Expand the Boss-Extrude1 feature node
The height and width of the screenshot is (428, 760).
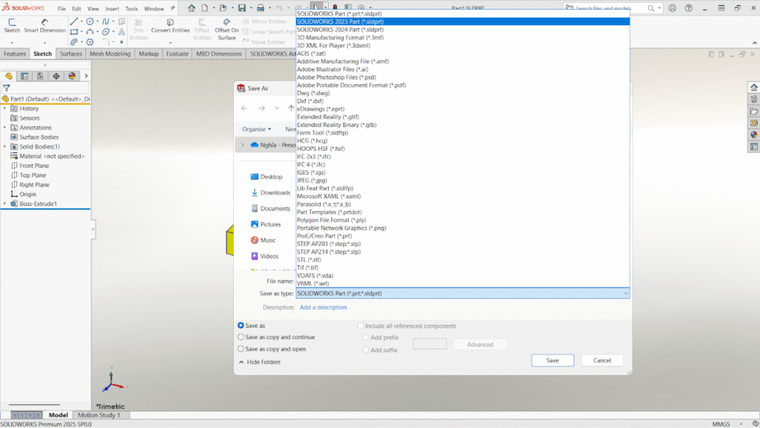[5, 204]
